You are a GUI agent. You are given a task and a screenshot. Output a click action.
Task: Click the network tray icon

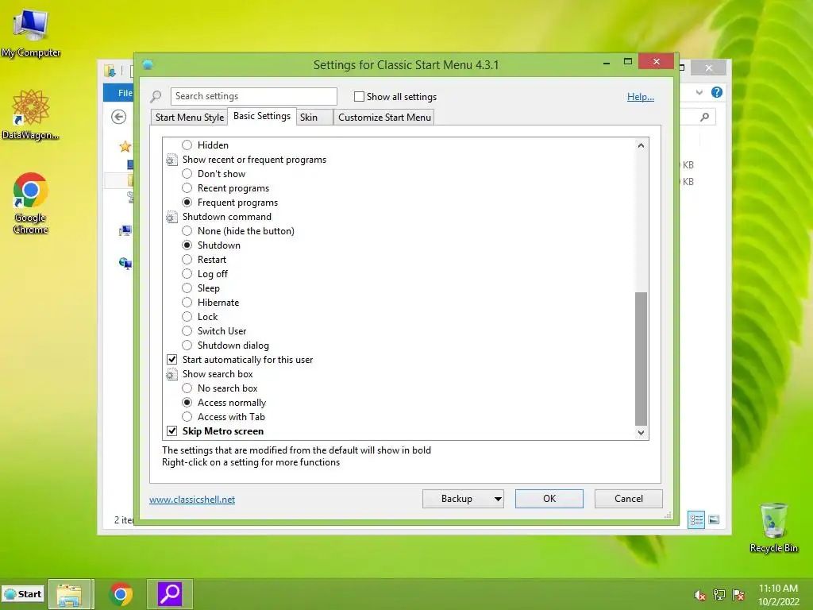pyautogui.click(x=719, y=595)
